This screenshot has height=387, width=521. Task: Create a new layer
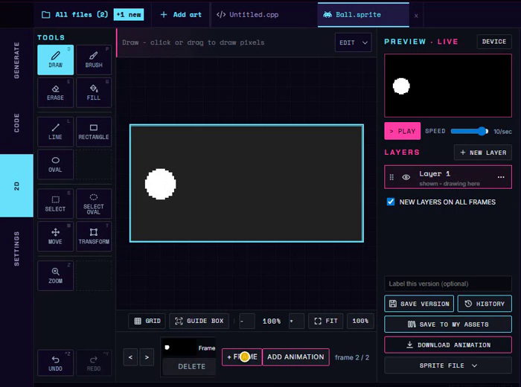483,153
